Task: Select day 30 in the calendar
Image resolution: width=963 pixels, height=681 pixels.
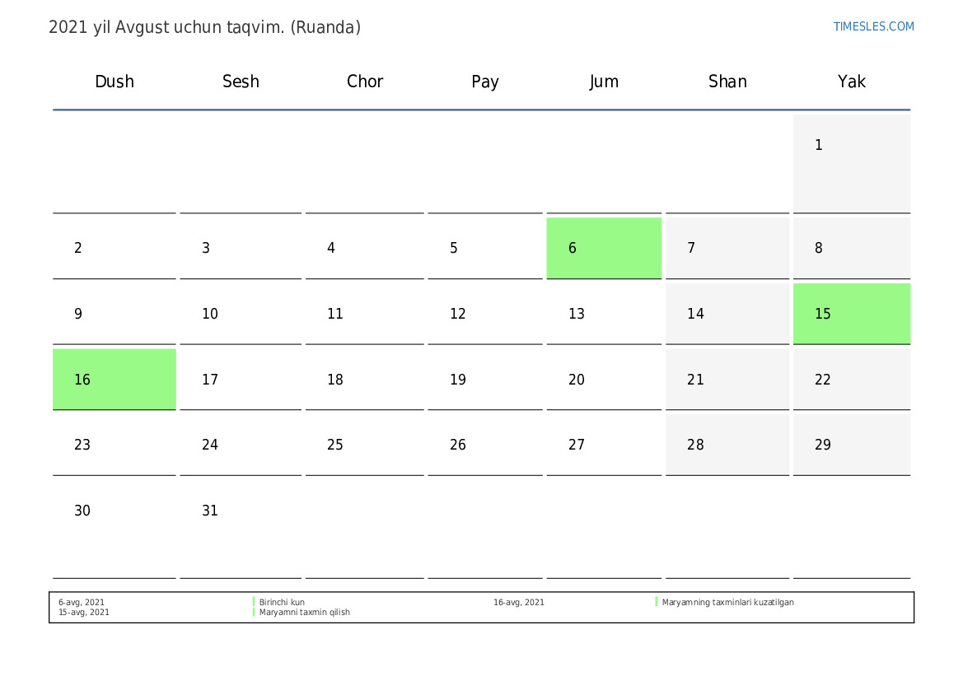Action: pyautogui.click(x=115, y=529)
